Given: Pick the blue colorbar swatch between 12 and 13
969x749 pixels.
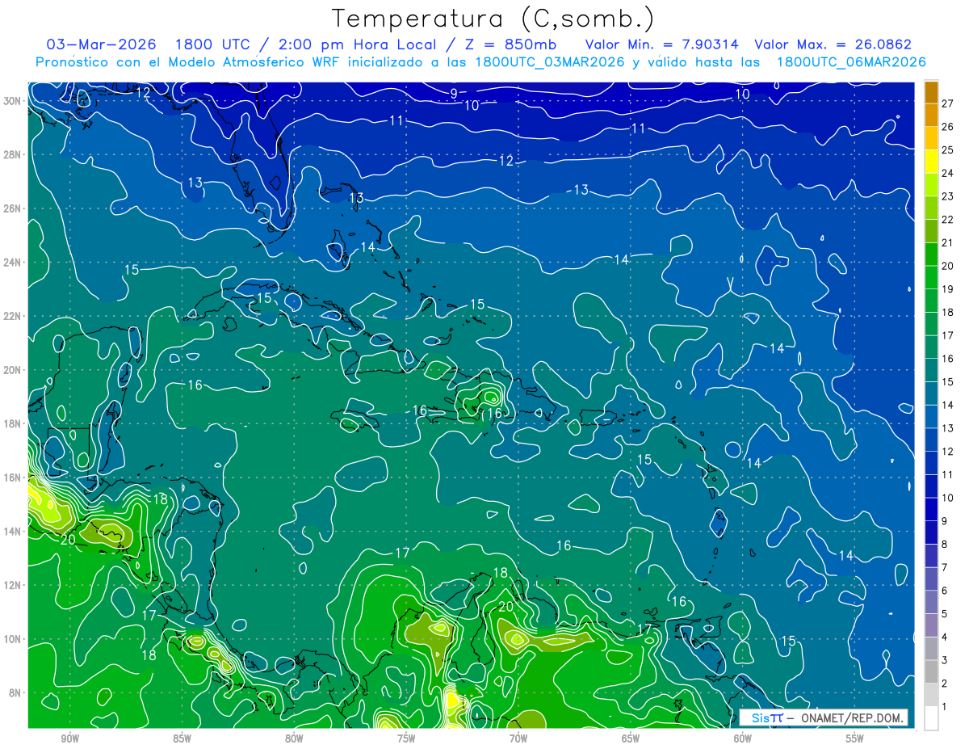Looking at the screenshot, I should click(931, 440).
